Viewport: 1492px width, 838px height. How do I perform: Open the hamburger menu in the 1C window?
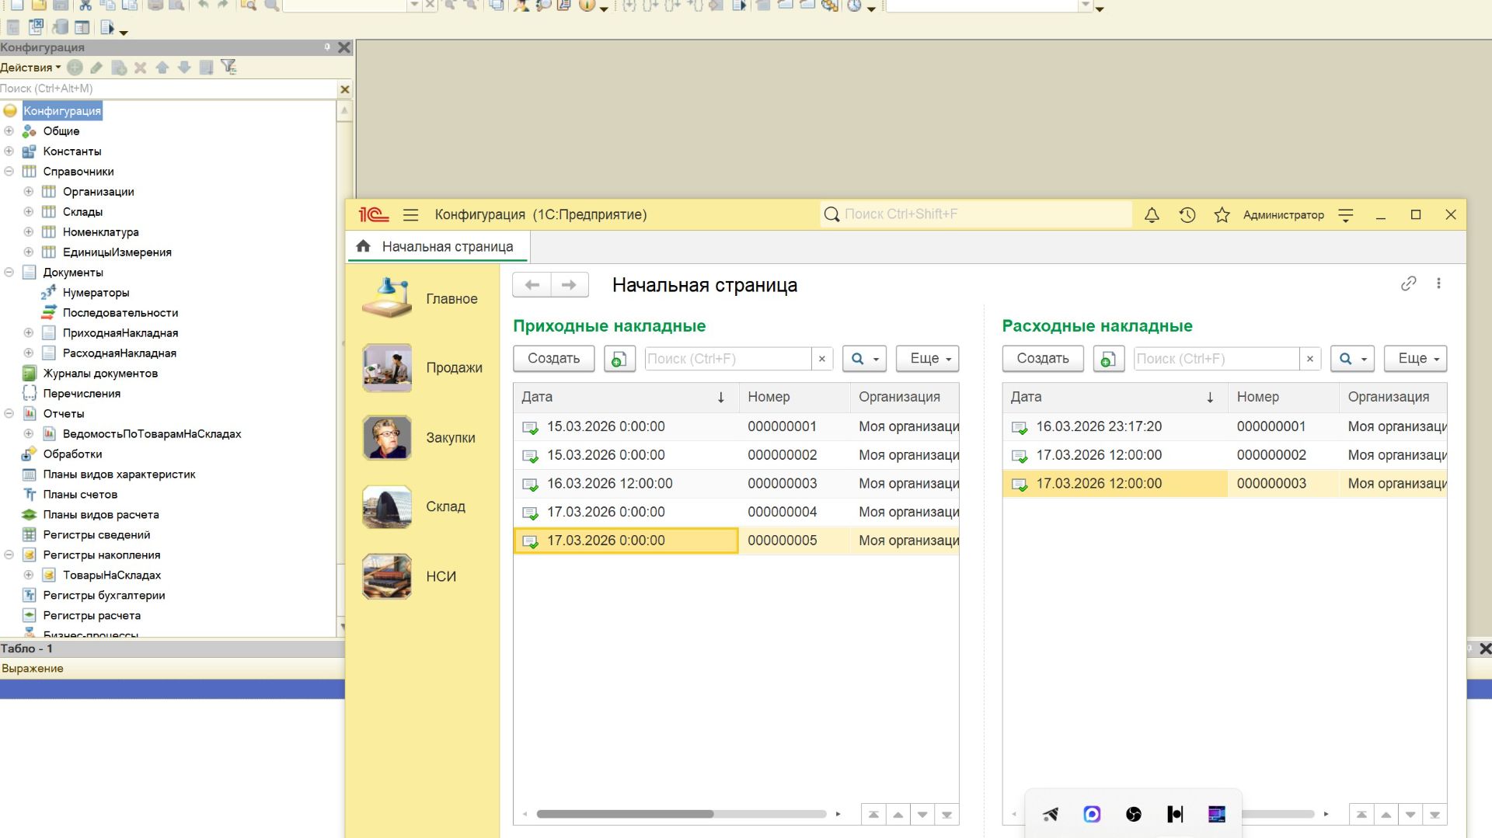click(410, 214)
